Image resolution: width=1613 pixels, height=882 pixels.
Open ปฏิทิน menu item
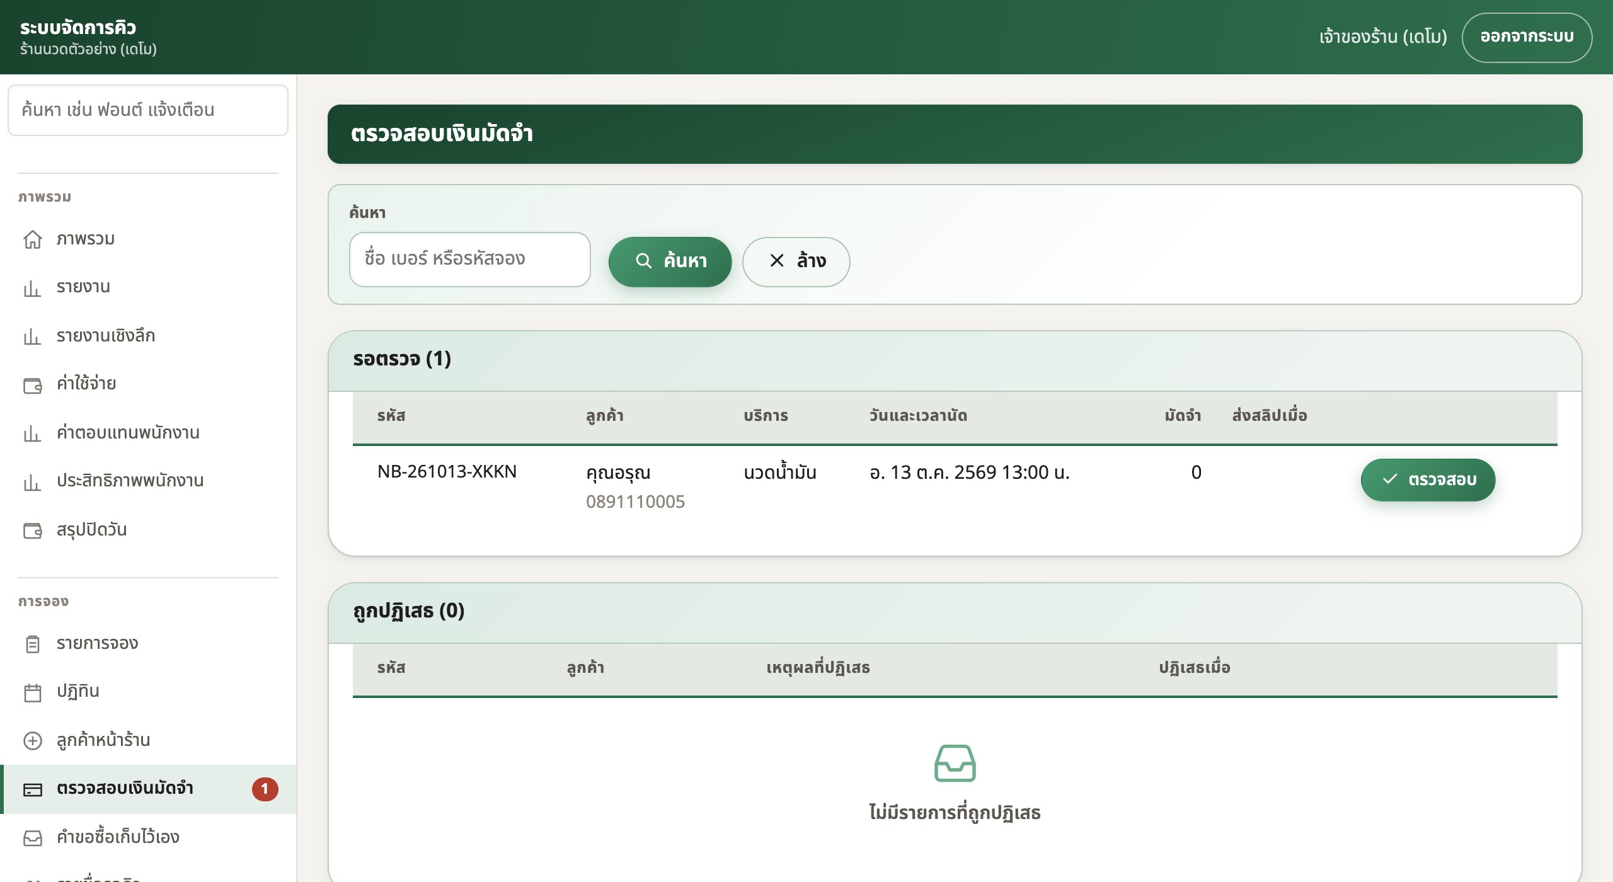pos(148,692)
